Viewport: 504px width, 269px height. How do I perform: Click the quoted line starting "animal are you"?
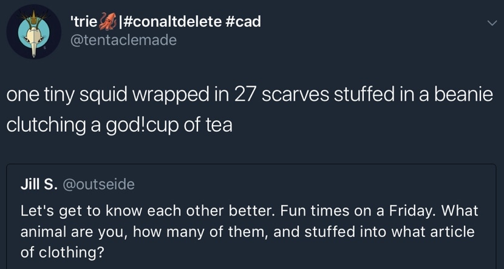point(247,232)
